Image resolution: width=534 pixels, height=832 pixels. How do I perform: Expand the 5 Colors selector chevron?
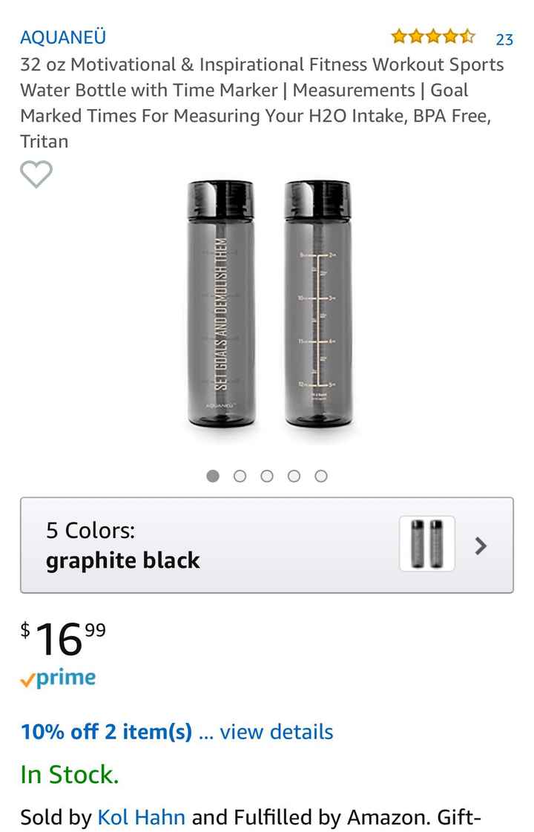tap(481, 546)
